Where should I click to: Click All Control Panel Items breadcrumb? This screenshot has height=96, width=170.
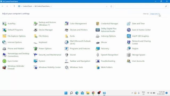[x=42, y=6]
